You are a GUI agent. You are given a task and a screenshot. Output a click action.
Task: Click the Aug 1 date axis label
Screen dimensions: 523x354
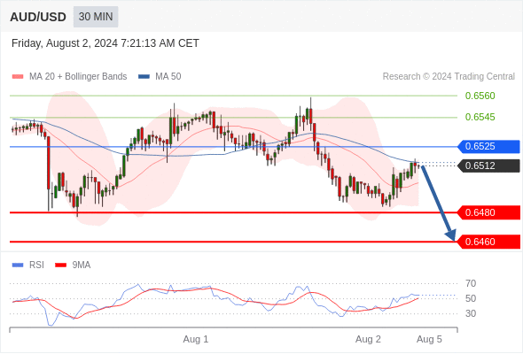click(195, 339)
